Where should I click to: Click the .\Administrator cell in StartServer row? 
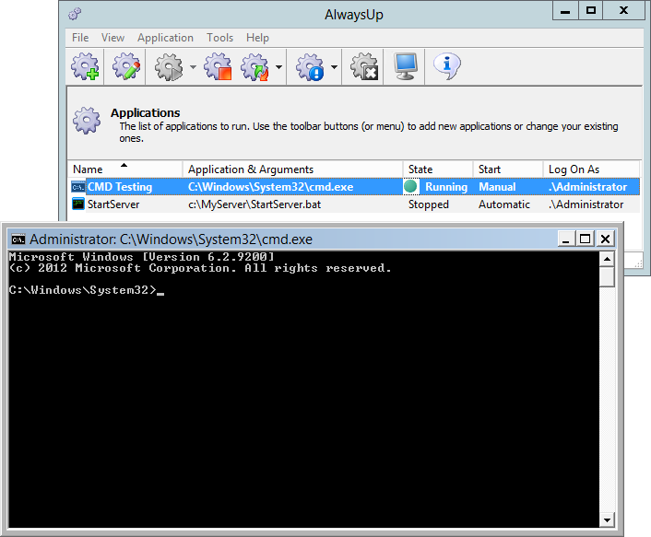click(586, 204)
